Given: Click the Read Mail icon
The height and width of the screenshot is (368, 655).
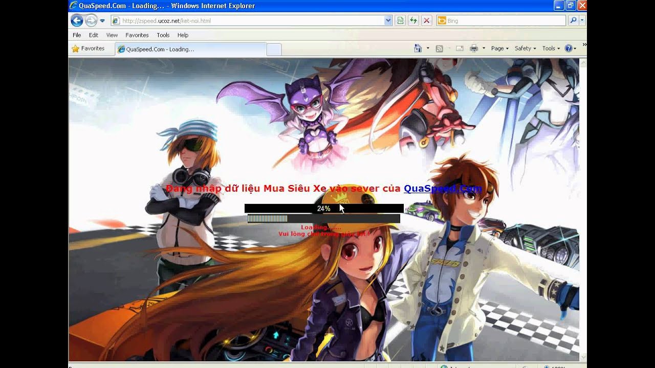Looking at the screenshot, I should tap(460, 49).
